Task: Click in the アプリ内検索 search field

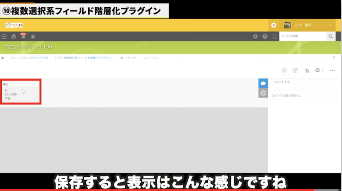Action: coord(302,37)
